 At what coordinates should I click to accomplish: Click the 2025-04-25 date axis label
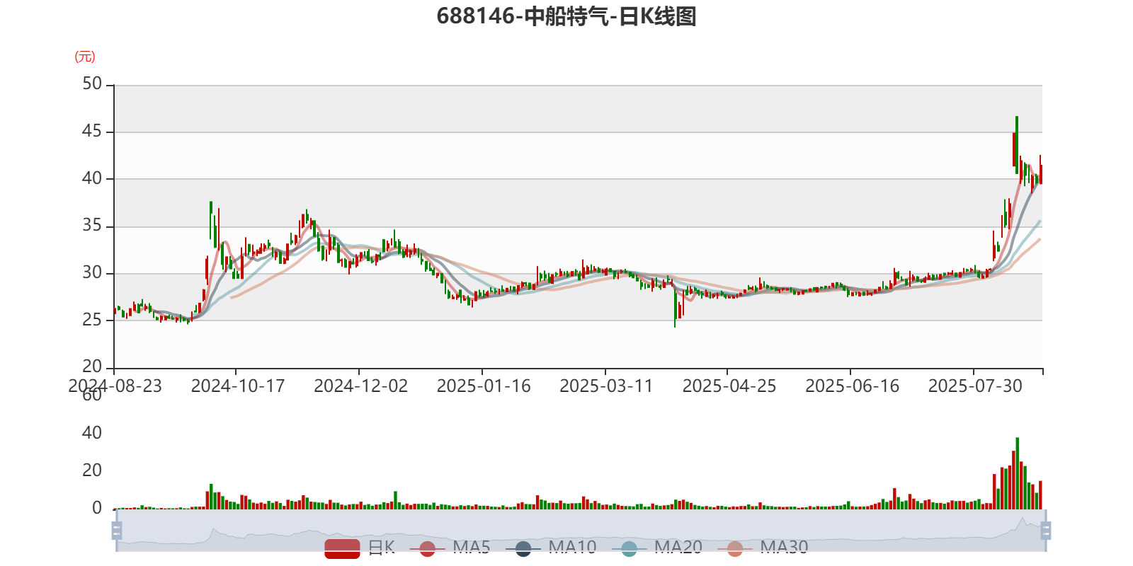(x=729, y=386)
